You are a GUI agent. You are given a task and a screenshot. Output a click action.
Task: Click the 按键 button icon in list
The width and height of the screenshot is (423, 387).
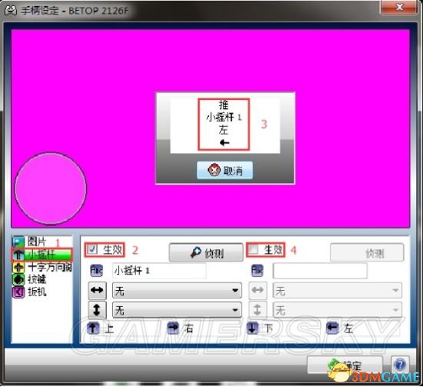[18, 279]
